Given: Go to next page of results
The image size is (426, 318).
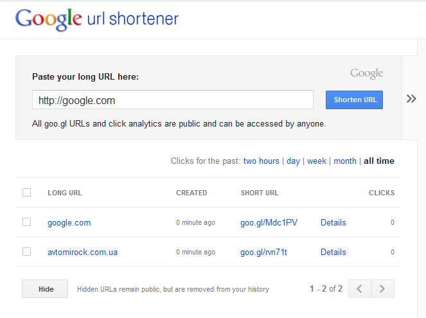Looking at the screenshot, I should click(x=382, y=288).
